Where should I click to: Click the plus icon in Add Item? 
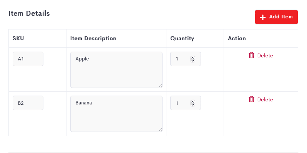pyautogui.click(x=262, y=17)
